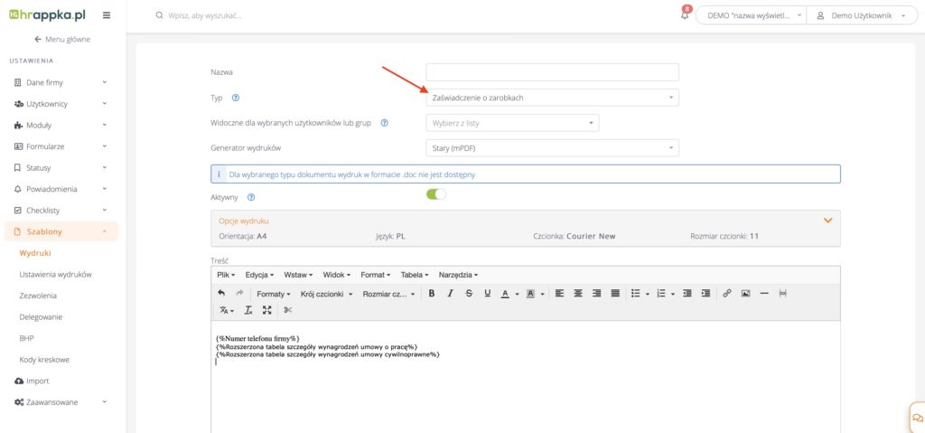Go to Ustawienia wydruków in sidebar
The width and height of the screenshot is (925, 433).
point(55,274)
